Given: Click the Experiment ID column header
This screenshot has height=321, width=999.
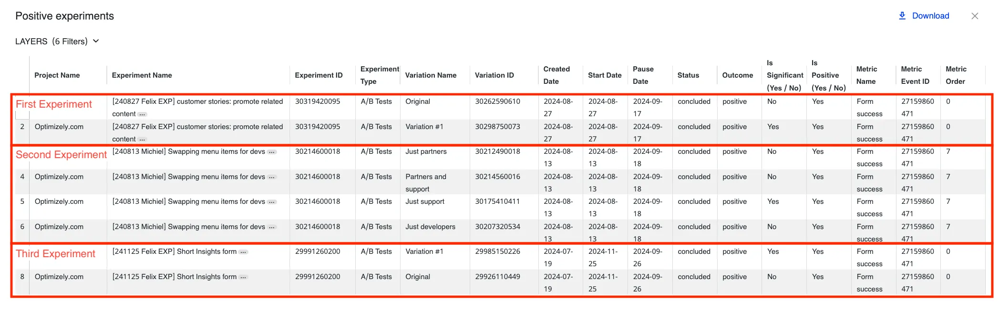Looking at the screenshot, I should 319,75.
